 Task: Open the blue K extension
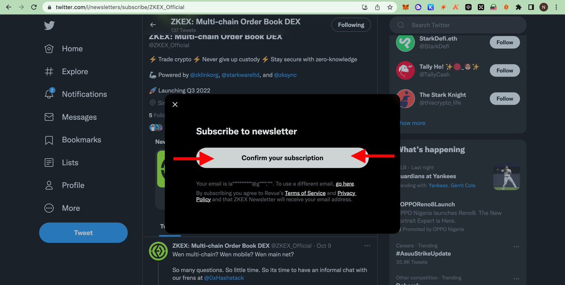pos(430,7)
